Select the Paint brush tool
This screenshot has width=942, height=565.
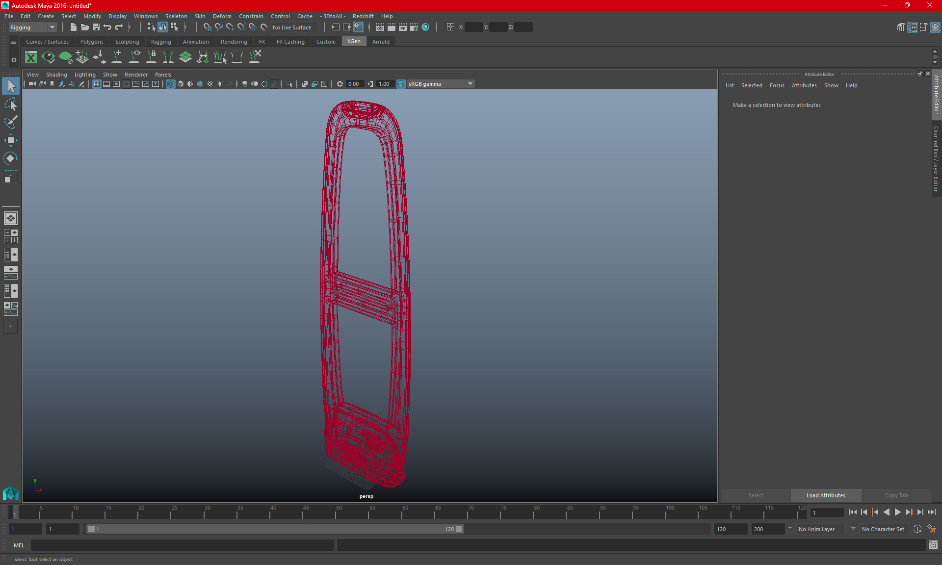[x=10, y=122]
